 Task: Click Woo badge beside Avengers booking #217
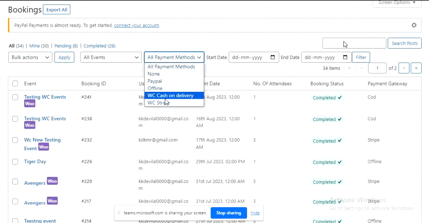point(52,201)
